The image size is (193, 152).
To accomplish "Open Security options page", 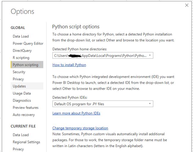I will (19, 72).
